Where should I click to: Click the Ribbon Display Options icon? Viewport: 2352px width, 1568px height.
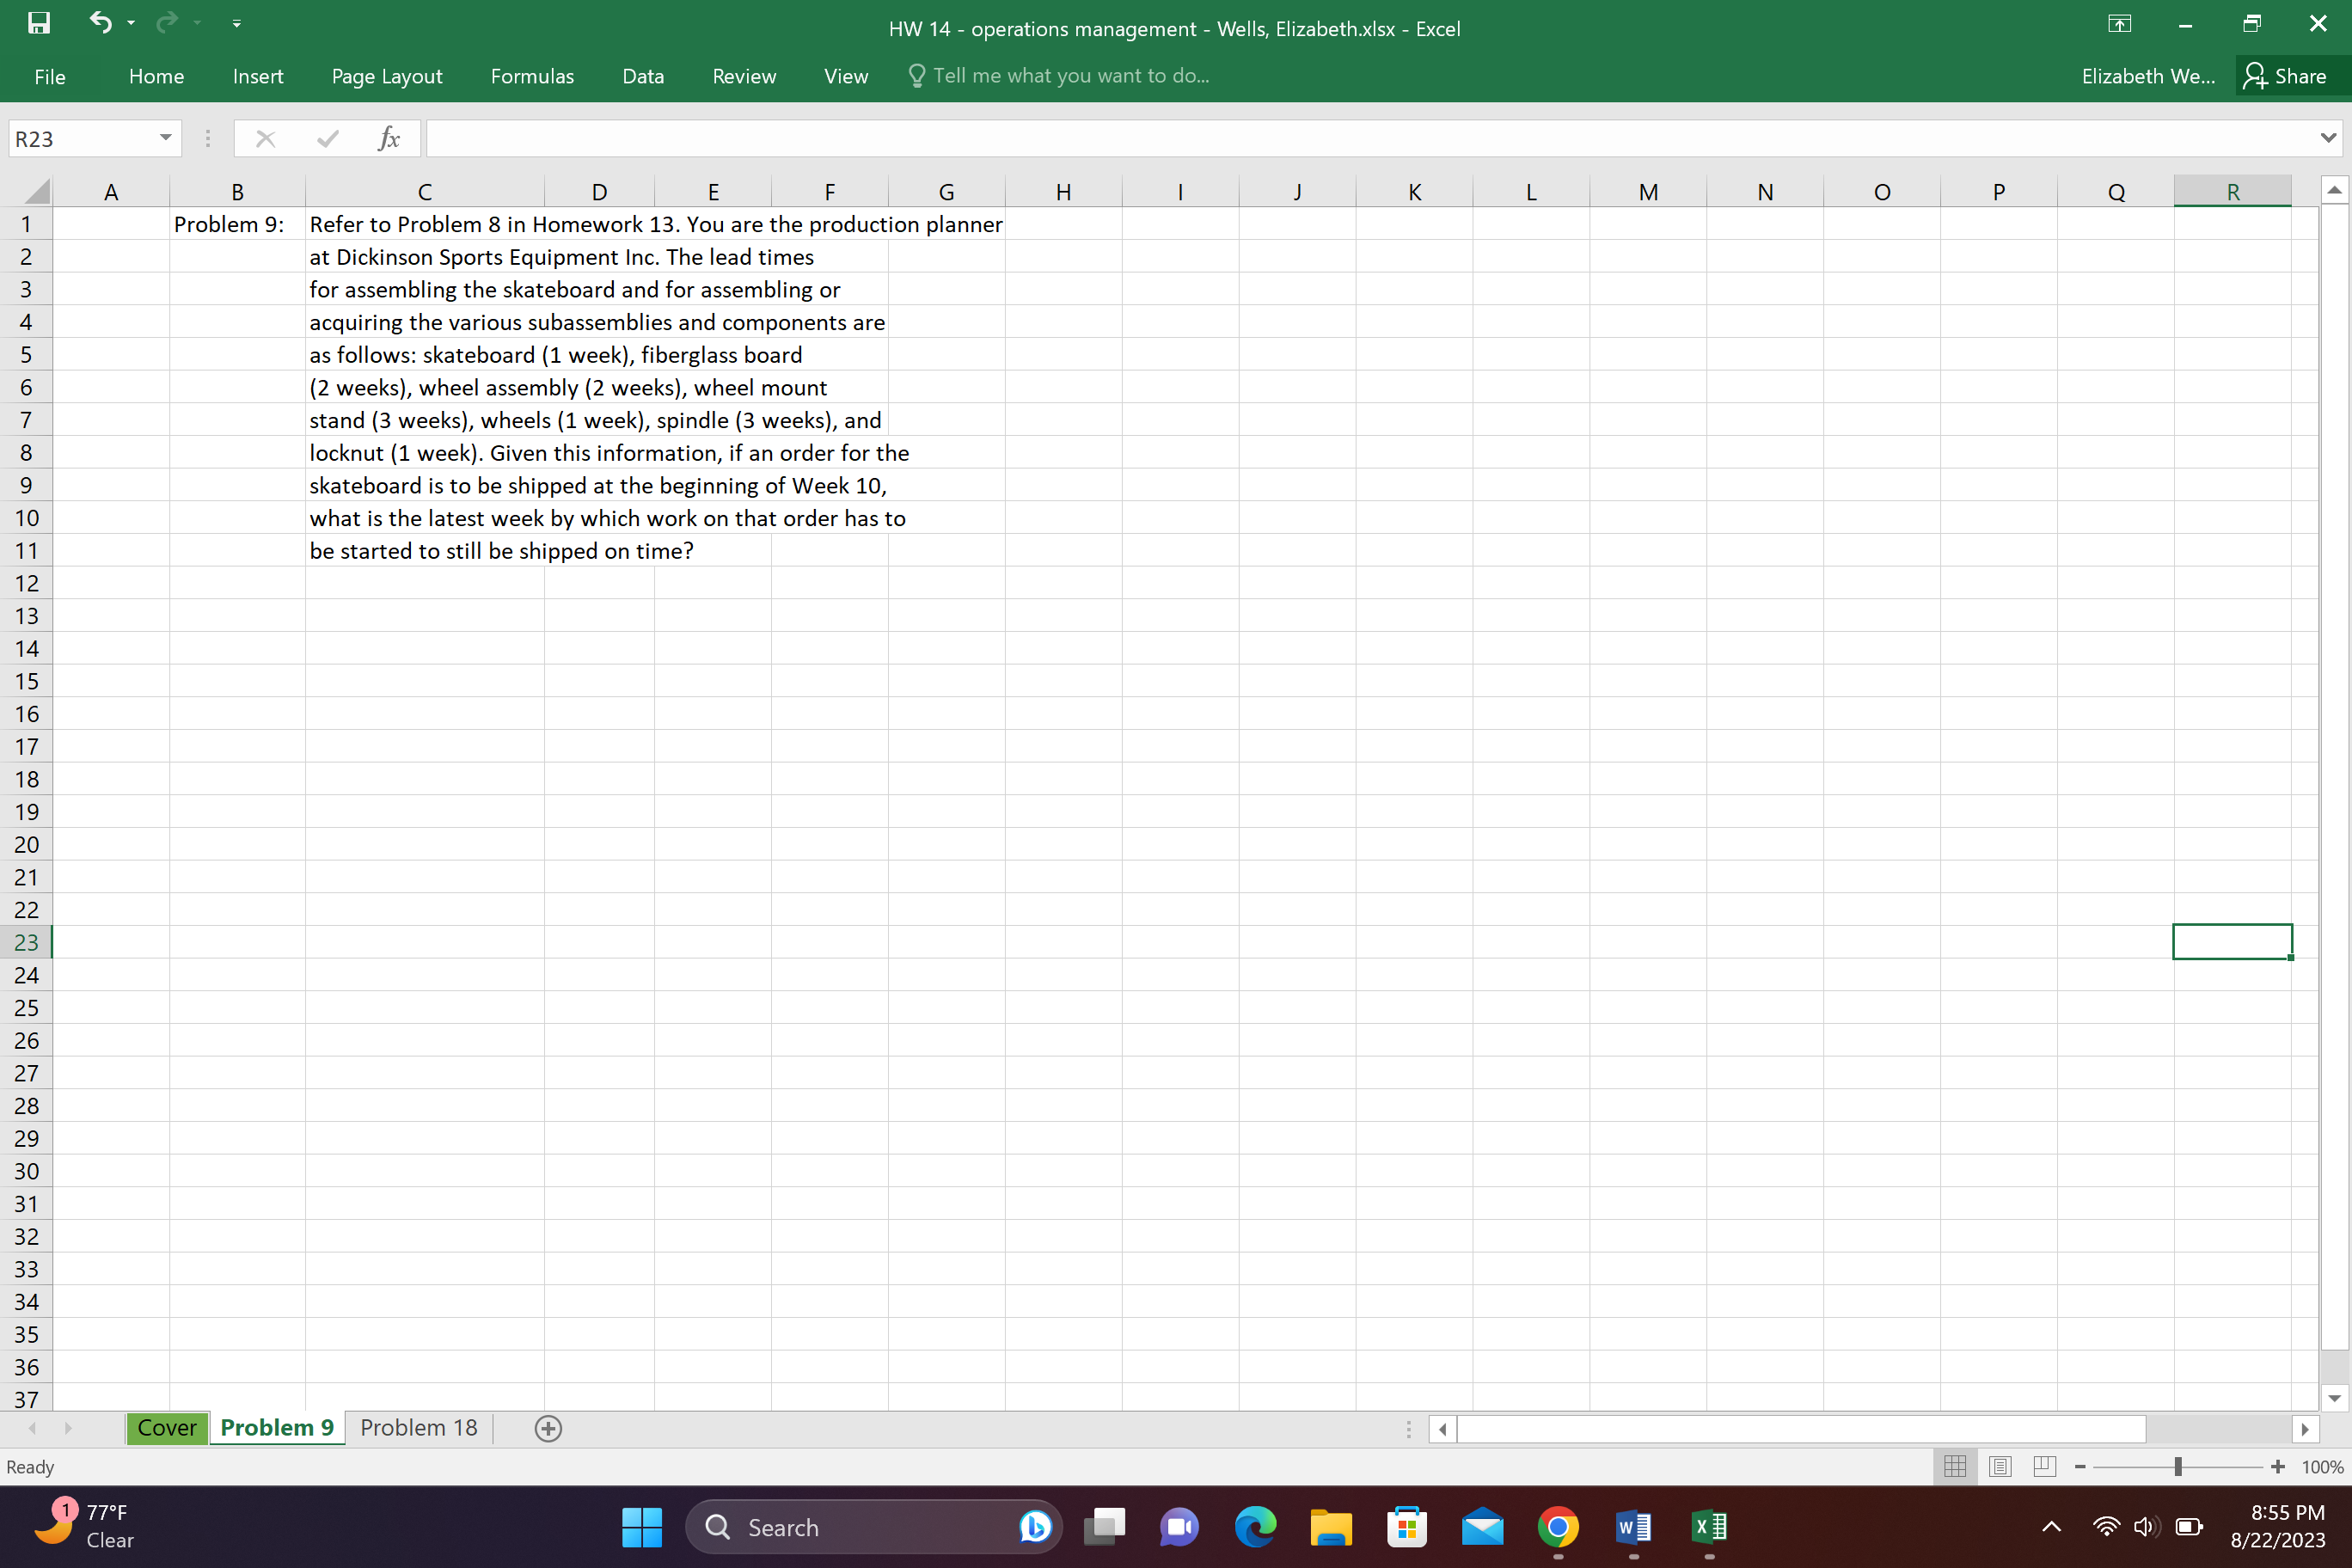2119,24
